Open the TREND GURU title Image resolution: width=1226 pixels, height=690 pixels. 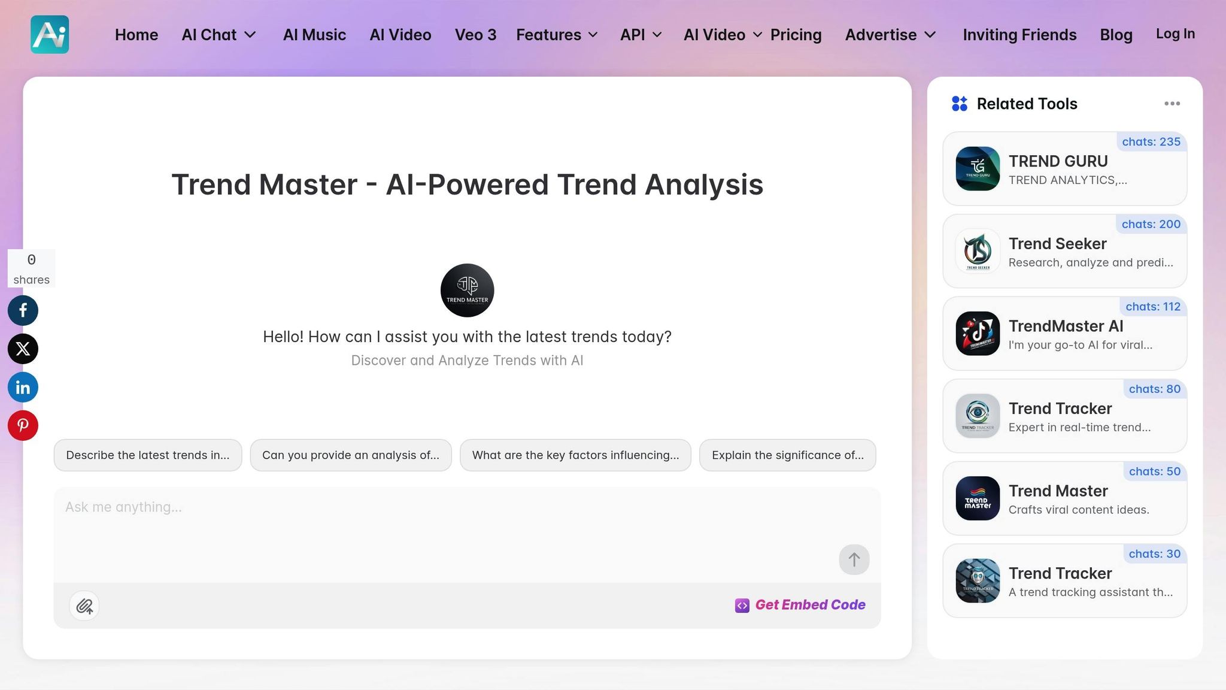[x=1058, y=161]
